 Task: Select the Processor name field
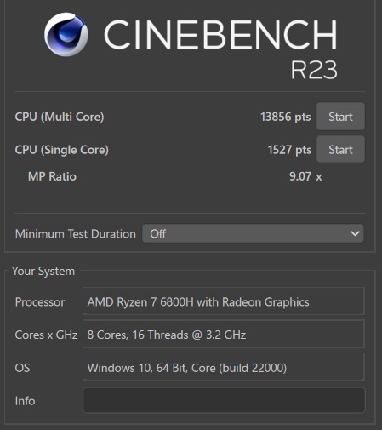tap(224, 301)
